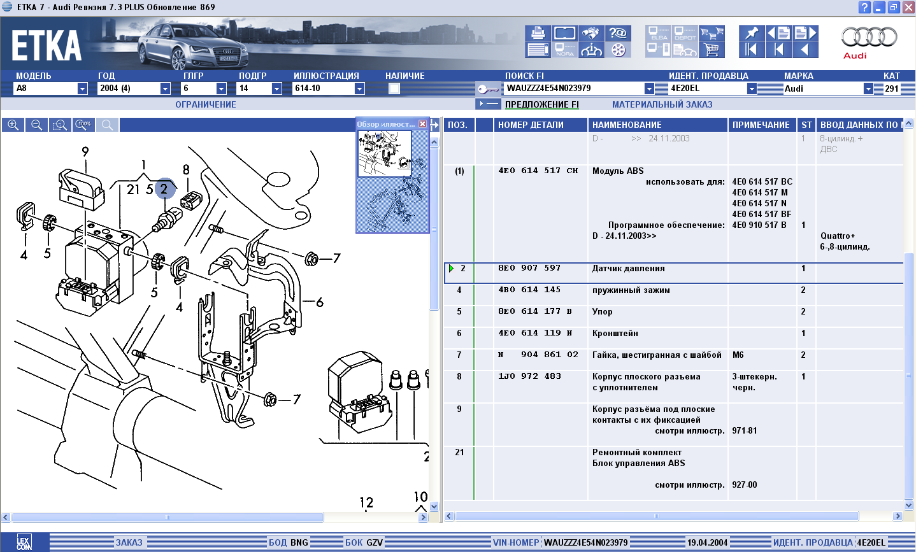Go to previous page with arrow-document icon

[x=778, y=33]
